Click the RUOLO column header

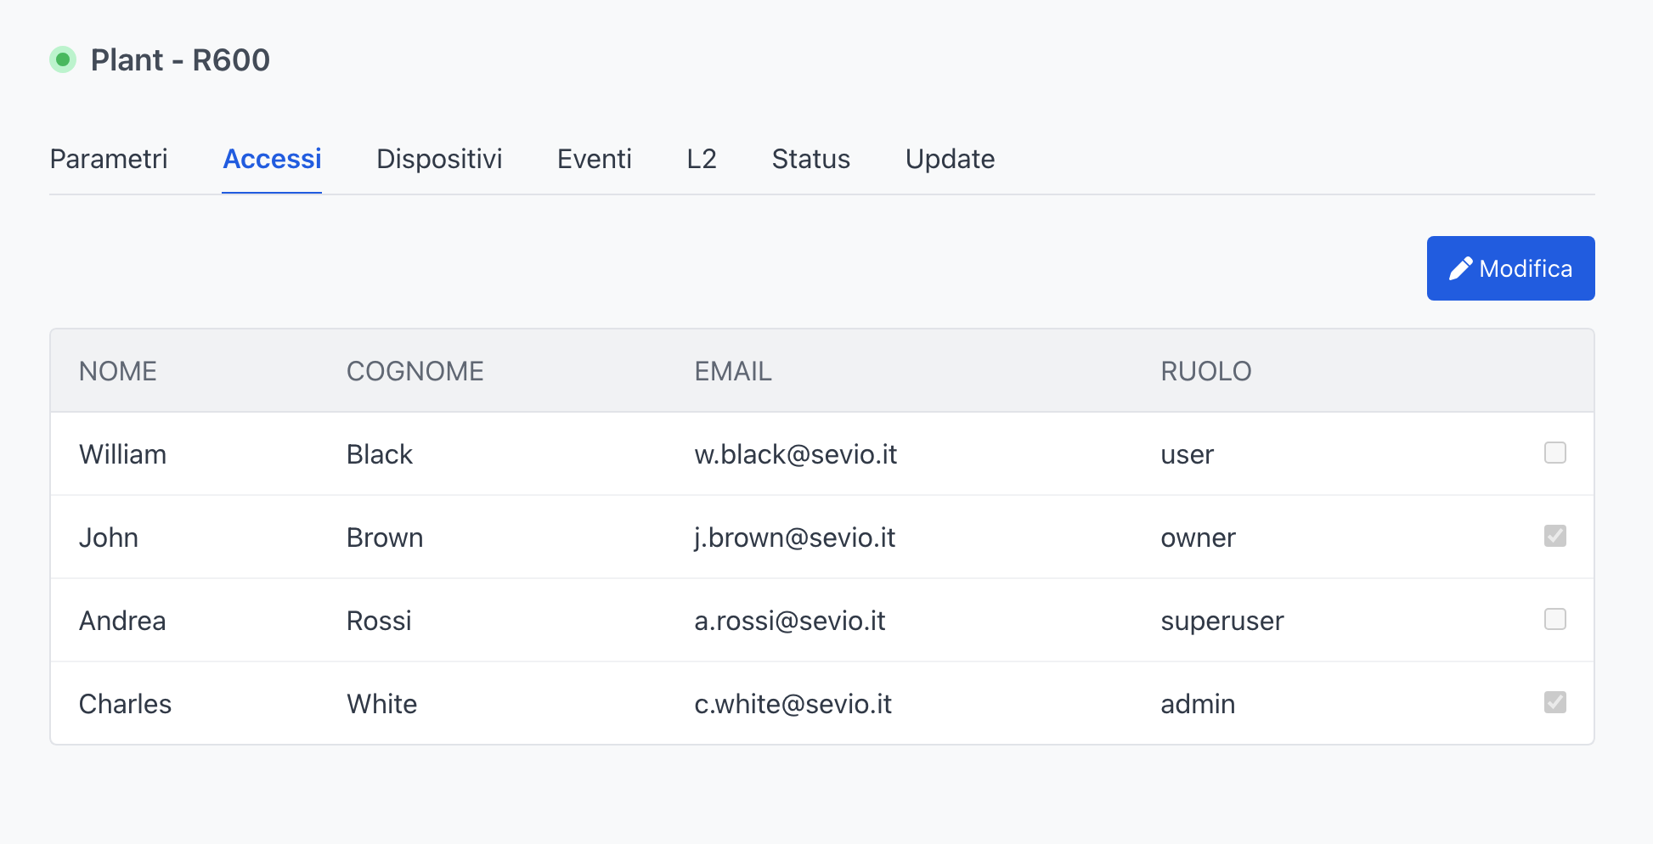click(1205, 372)
